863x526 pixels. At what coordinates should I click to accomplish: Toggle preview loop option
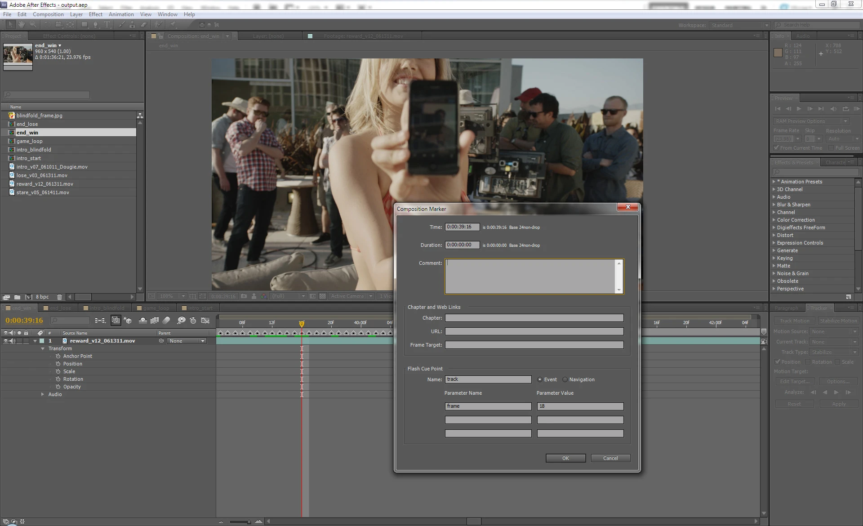[x=845, y=109]
